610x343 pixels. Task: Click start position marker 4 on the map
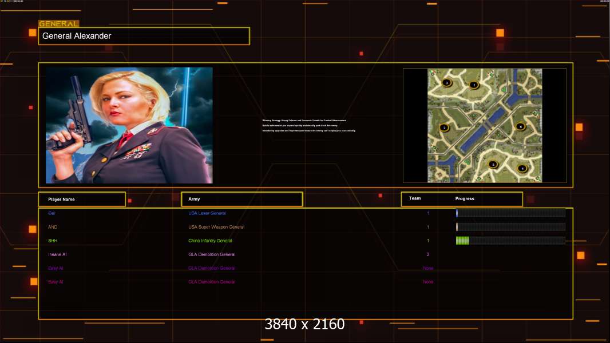tap(522, 168)
